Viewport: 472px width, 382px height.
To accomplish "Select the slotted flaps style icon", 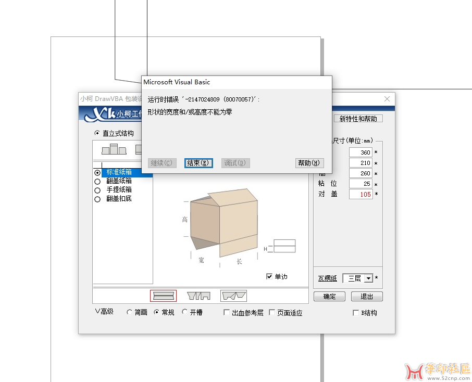I will 198,296.
